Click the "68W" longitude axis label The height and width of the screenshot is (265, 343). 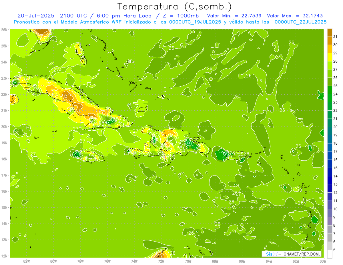[215, 261]
